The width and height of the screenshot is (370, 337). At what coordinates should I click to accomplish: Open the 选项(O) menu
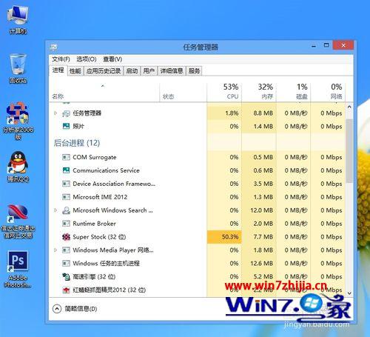pyautogui.click(x=87, y=59)
